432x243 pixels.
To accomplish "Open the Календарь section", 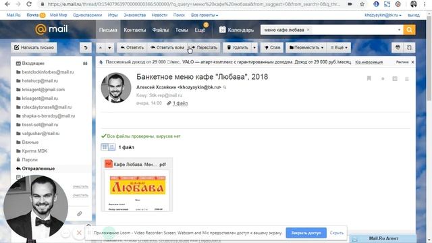I will tap(236, 30).
